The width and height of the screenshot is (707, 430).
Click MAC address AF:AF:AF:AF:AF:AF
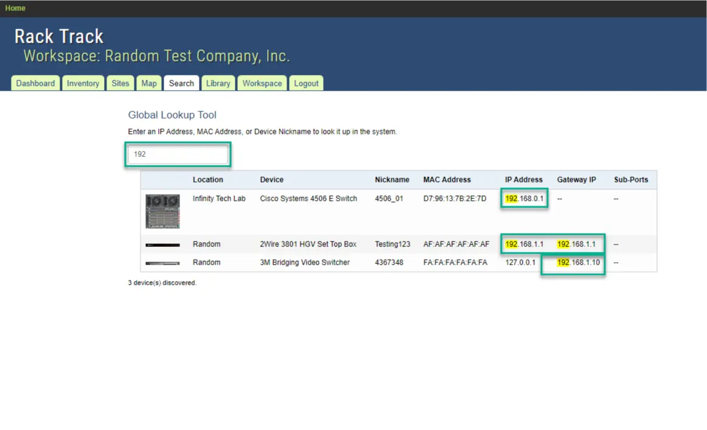[456, 244]
